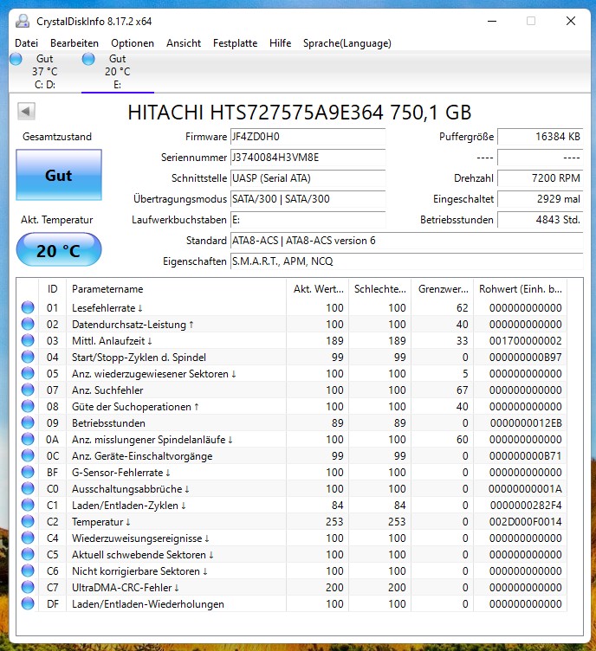This screenshot has height=651, width=596.
Task: Click the previous disk arrow button
Action: pos(26,112)
